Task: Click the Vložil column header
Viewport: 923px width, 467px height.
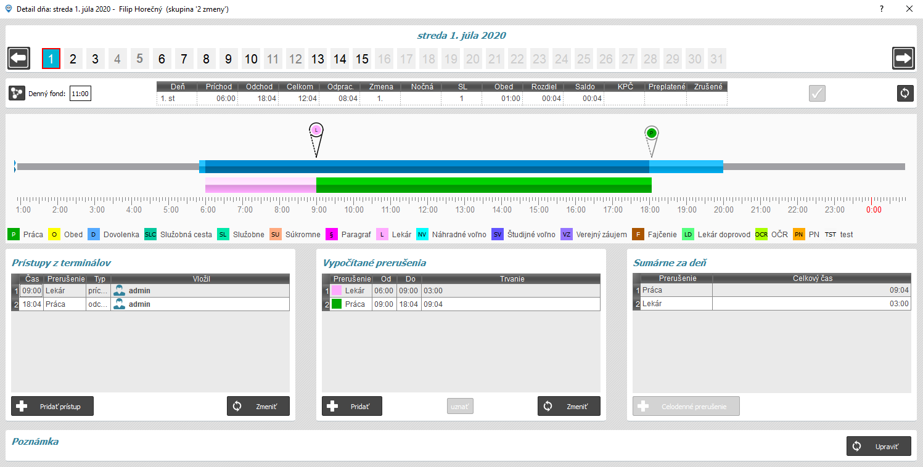Action: click(200, 279)
